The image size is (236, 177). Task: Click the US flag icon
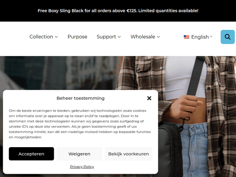(x=186, y=37)
